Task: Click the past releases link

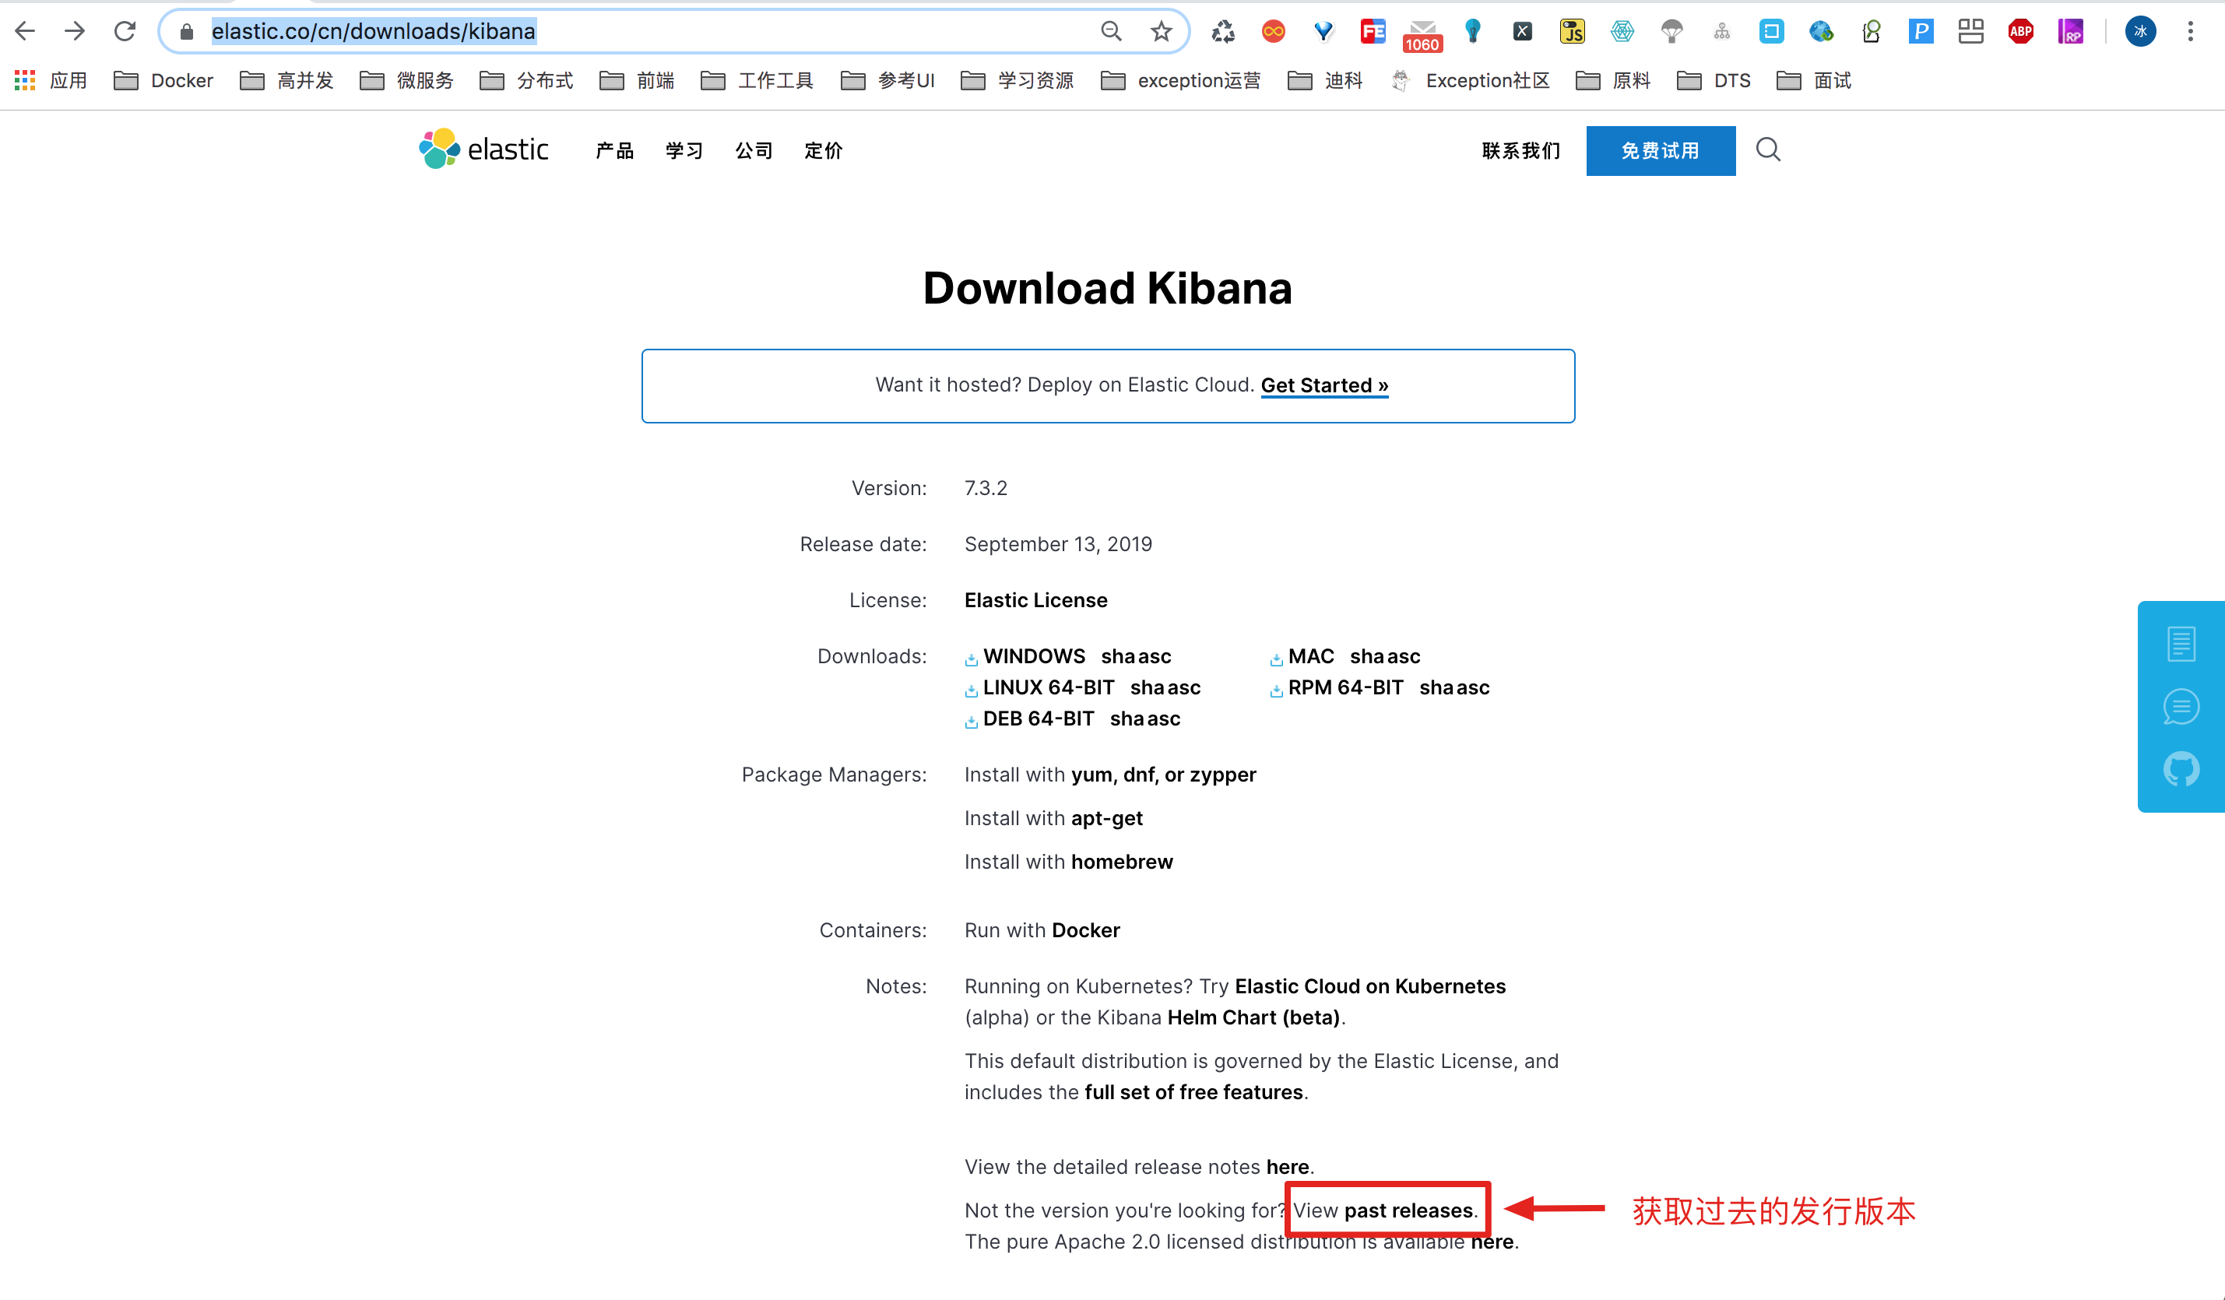Action: click(1409, 1210)
